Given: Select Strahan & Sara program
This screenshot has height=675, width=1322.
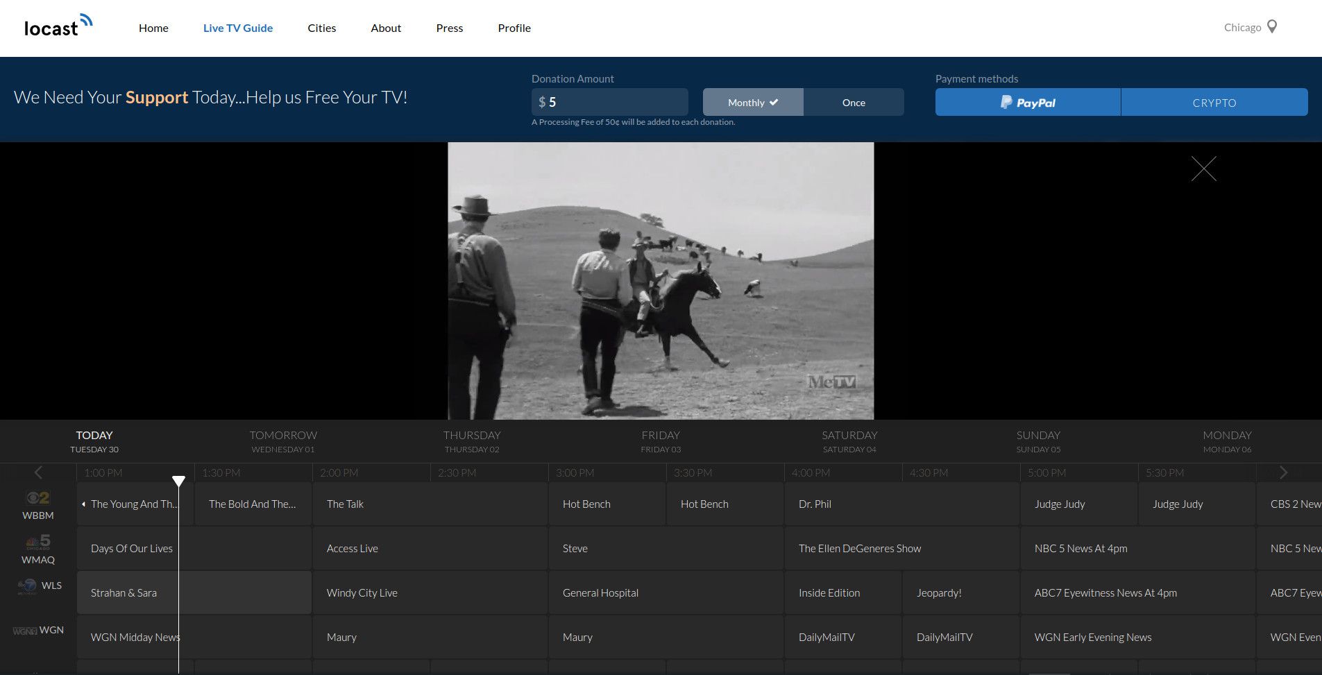Looking at the screenshot, I should [194, 592].
